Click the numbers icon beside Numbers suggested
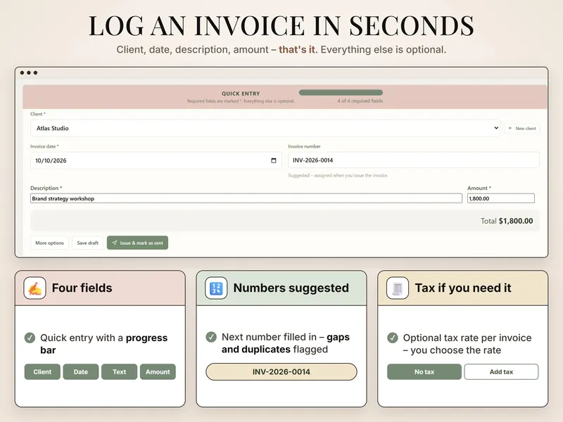 [216, 288]
